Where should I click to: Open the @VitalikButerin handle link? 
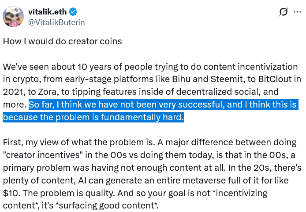56,22
